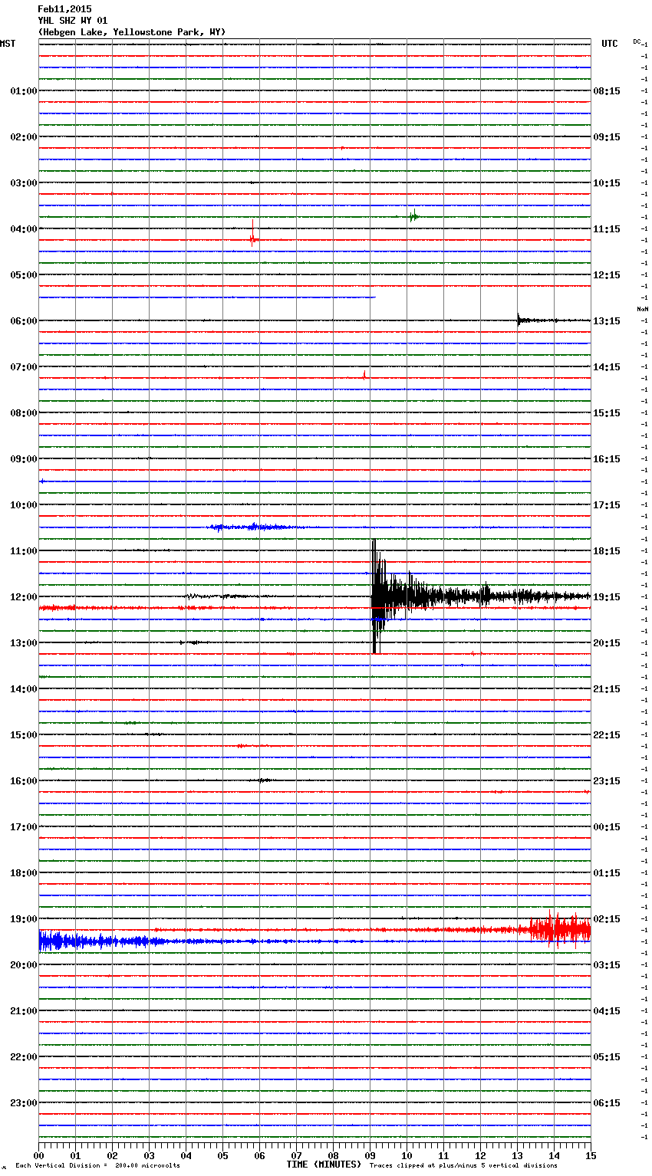Click minute 09 on the bottom axis
Screen dimensions: 652x1176
click(x=370, y=1155)
